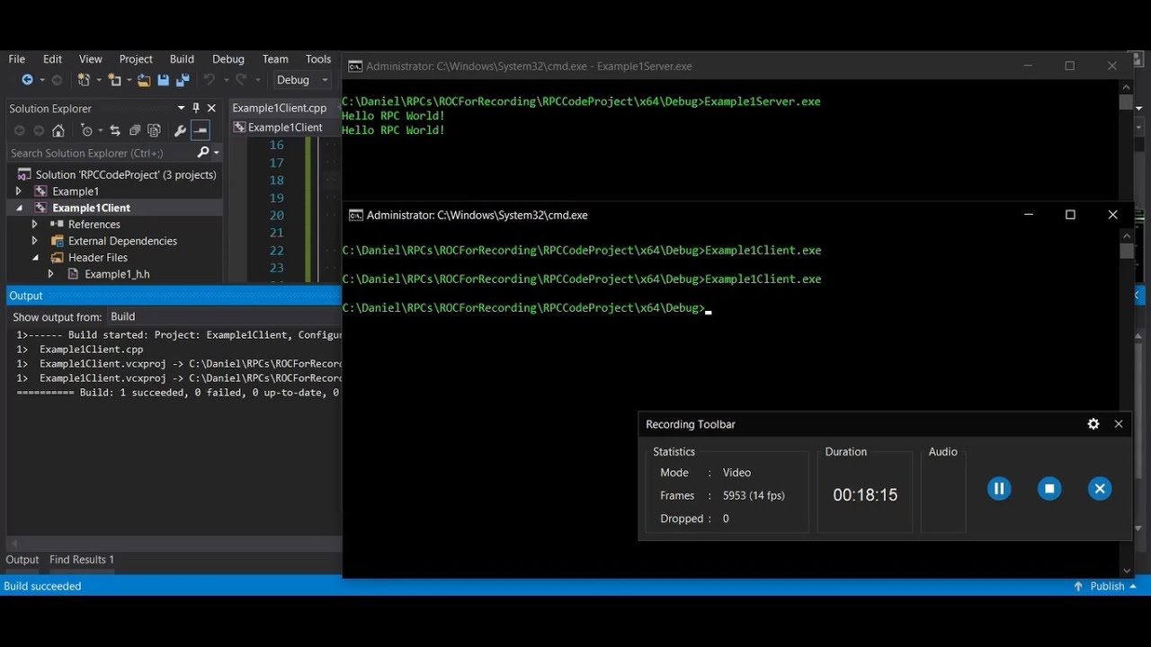Click the '00:18:15' recording duration
This screenshot has width=1151, height=647.
click(865, 495)
